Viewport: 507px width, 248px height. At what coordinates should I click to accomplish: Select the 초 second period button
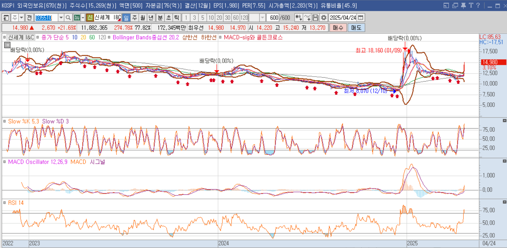point(168,18)
